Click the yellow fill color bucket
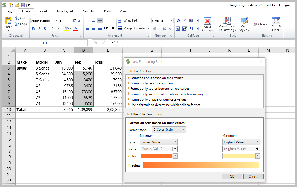297x187 pixels. click(66, 29)
